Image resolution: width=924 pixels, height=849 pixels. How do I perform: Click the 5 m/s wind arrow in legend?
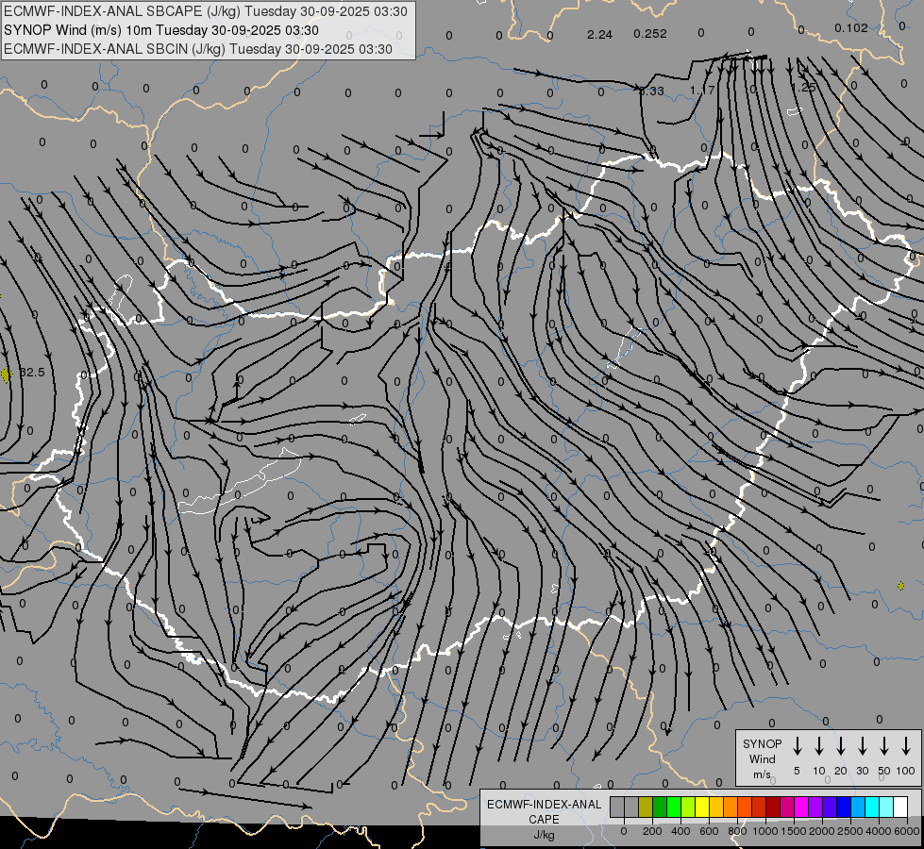pyautogui.click(x=797, y=746)
